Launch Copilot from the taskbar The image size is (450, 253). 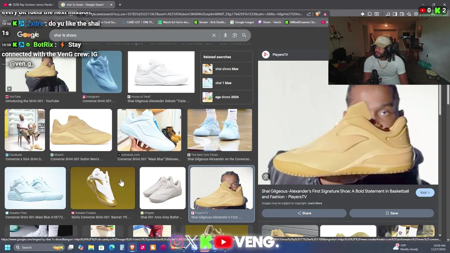81,247
